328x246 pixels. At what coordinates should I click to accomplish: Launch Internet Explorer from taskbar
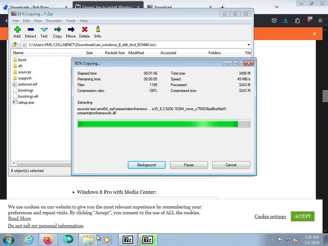(x=29, y=240)
